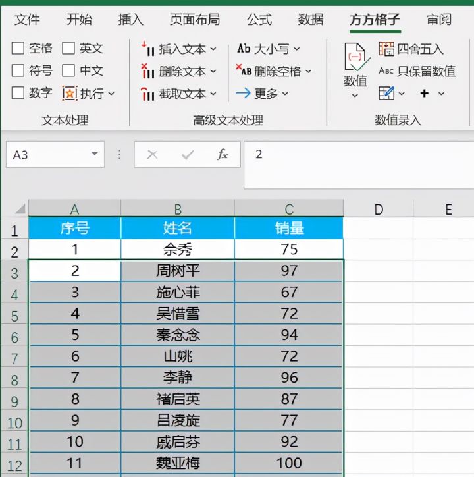
Task: Click the formula bar input showing 2
Action: (359, 165)
